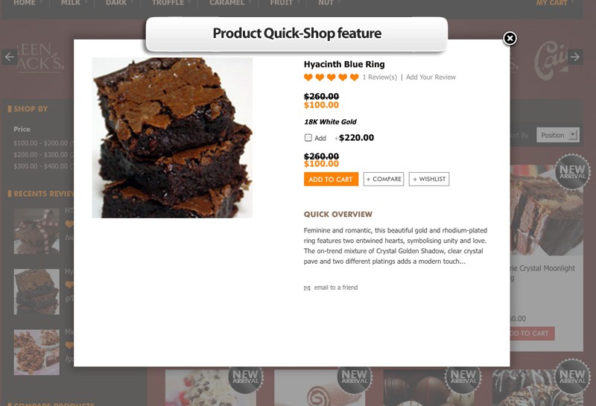The height and width of the screenshot is (406, 596).
Task: Click the + WISHLIST button
Action: (429, 179)
